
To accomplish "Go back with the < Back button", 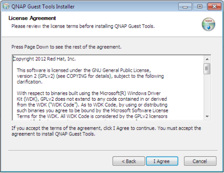I will pos(129,161).
